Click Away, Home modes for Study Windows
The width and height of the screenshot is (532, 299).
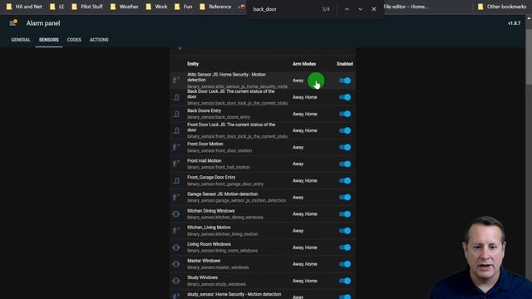[305, 281]
